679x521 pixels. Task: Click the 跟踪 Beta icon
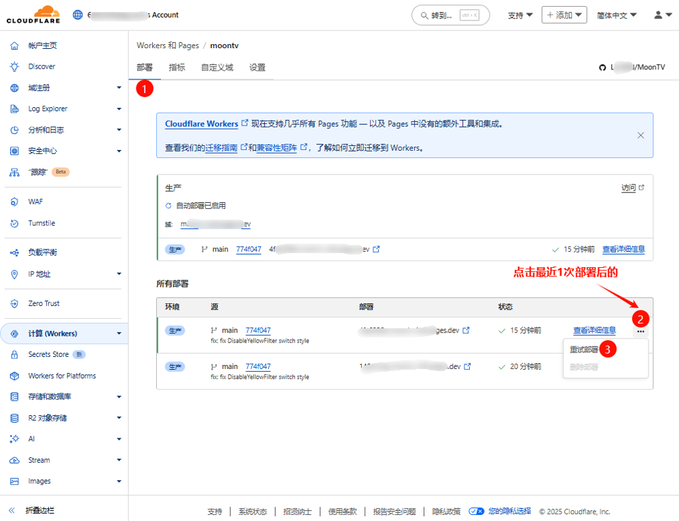(14, 172)
